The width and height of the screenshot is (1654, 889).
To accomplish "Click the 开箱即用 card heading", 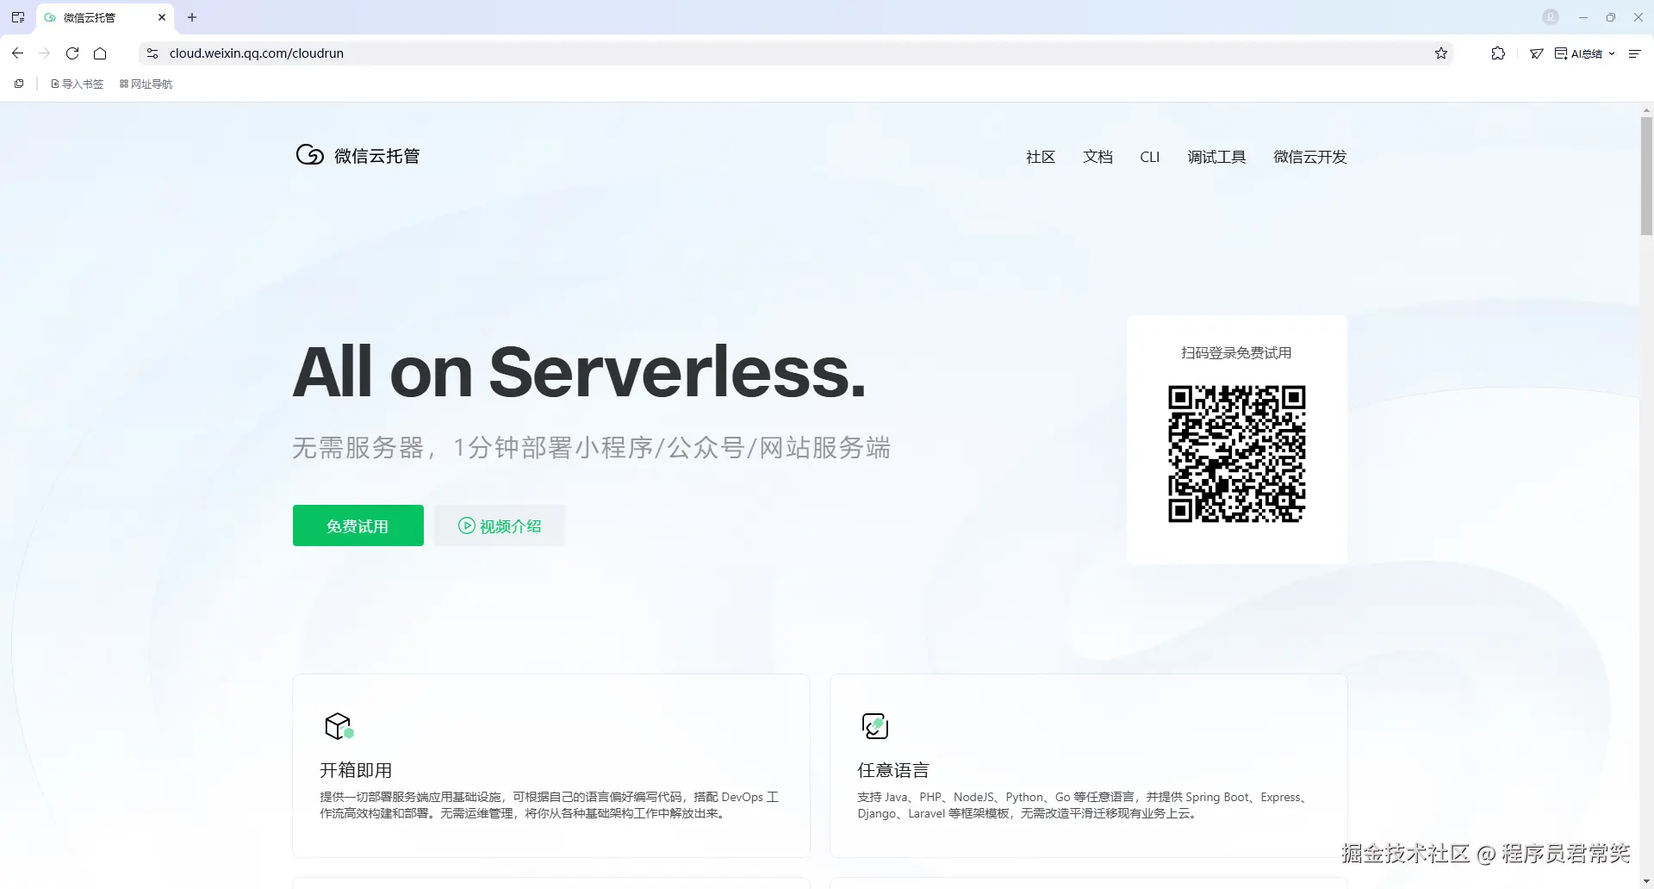I will tap(356, 770).
